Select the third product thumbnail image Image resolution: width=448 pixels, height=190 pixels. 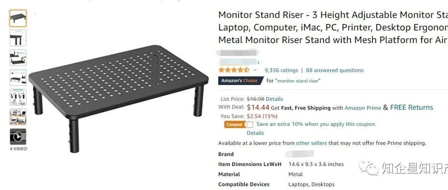[18, 58]
